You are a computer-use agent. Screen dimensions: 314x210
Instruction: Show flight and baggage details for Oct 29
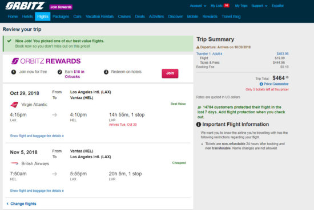coord(37,136)
